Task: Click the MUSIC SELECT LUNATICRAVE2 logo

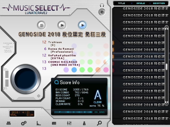Action: click(x=36, y=9)
